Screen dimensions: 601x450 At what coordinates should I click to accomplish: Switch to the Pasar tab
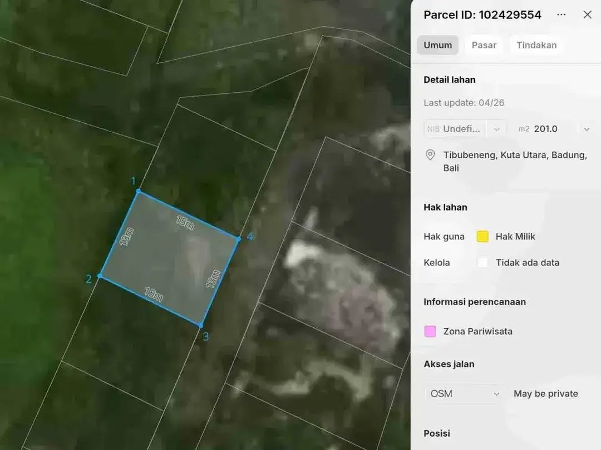[484, 45]
